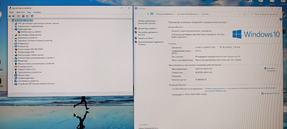
Task: Click the computer icon beside DESKTOP-MPU1CKQ root
Action: tap(13, 20)
